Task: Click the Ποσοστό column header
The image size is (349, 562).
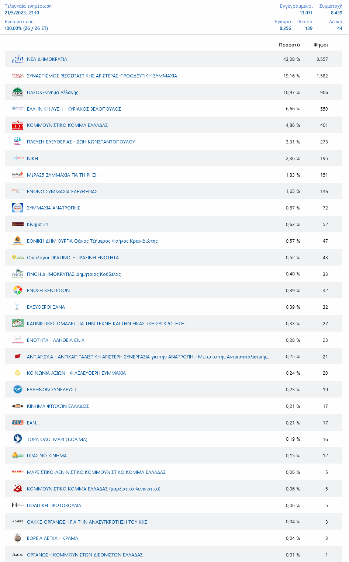Action: click(289, 45)
